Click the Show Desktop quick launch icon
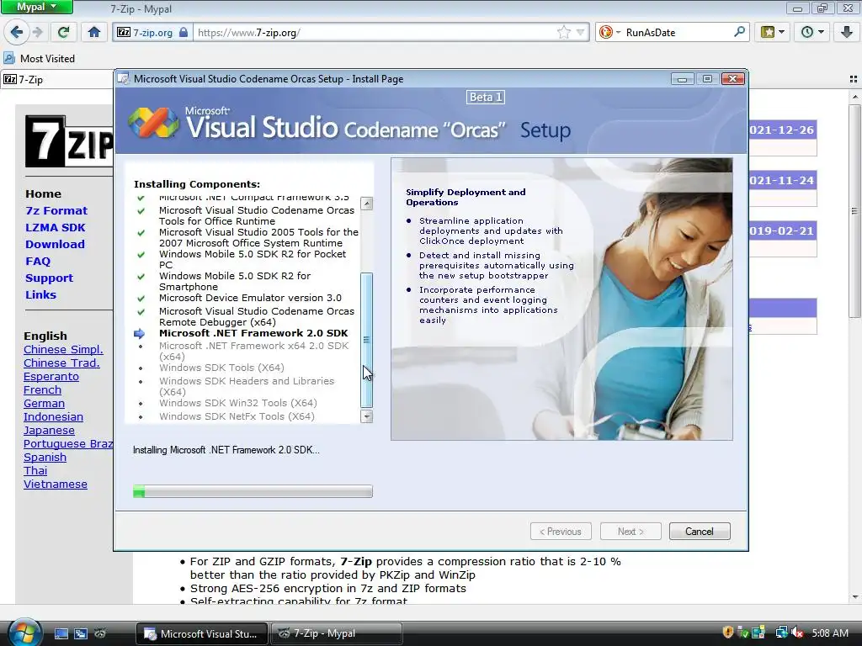Screen dimensions: 862x646 point(61,633)
